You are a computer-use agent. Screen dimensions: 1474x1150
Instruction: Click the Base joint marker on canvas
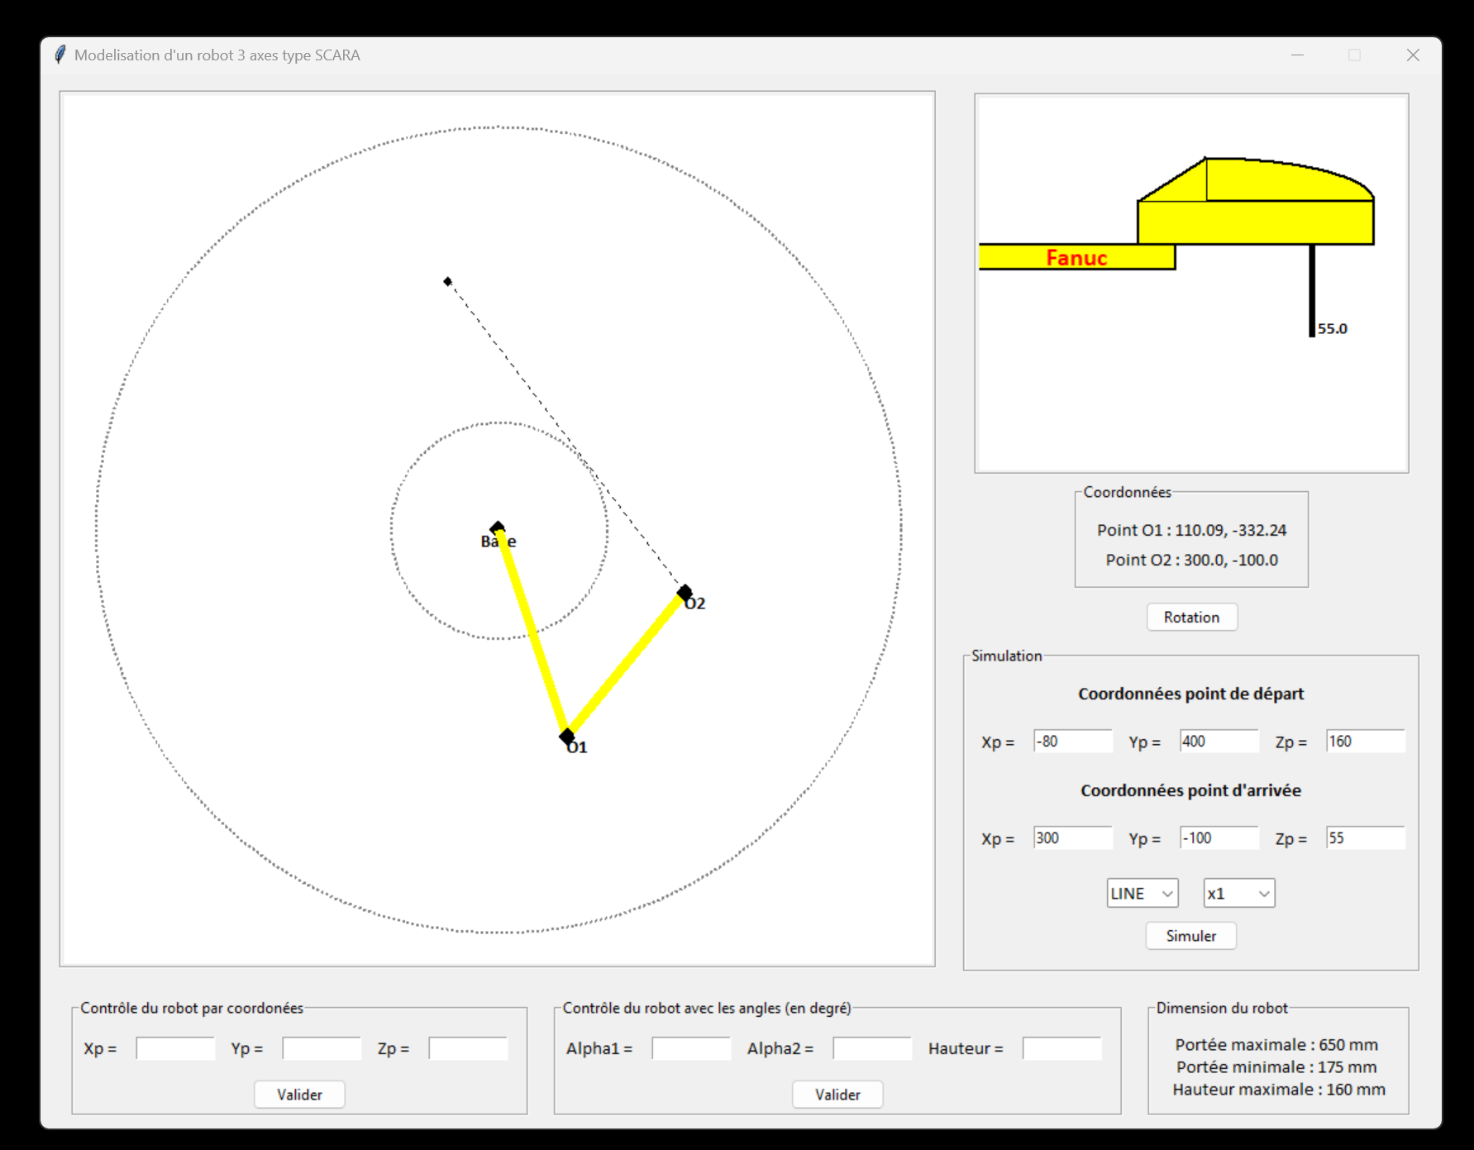(497, 527)
